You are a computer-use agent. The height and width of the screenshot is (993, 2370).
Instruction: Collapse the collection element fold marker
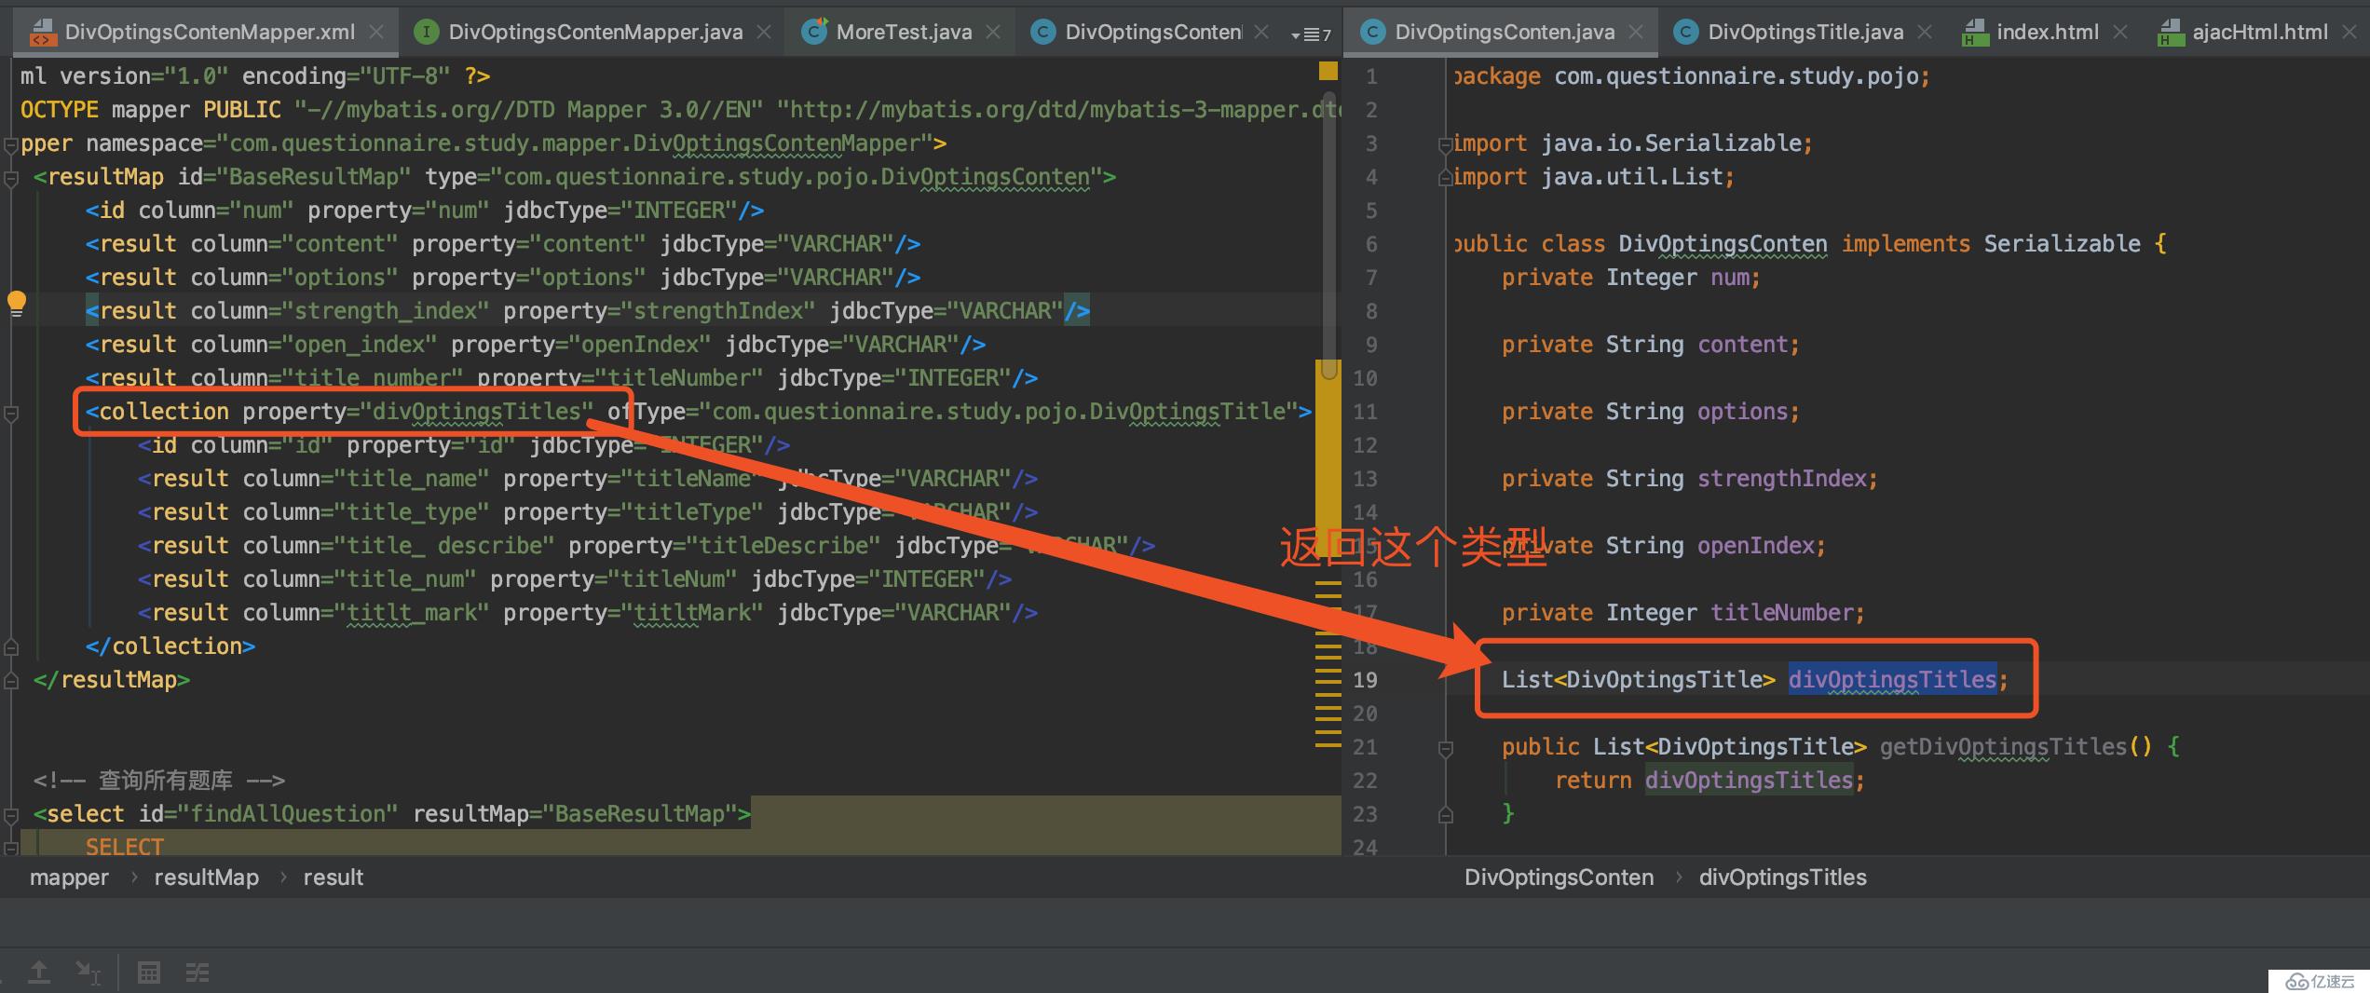click(11, 413)
